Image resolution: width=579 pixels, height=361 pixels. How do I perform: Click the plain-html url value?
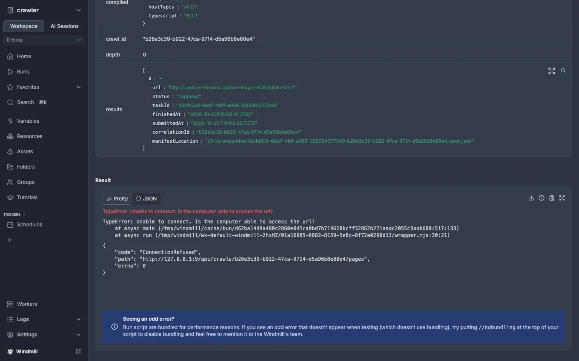click(231, 87)
